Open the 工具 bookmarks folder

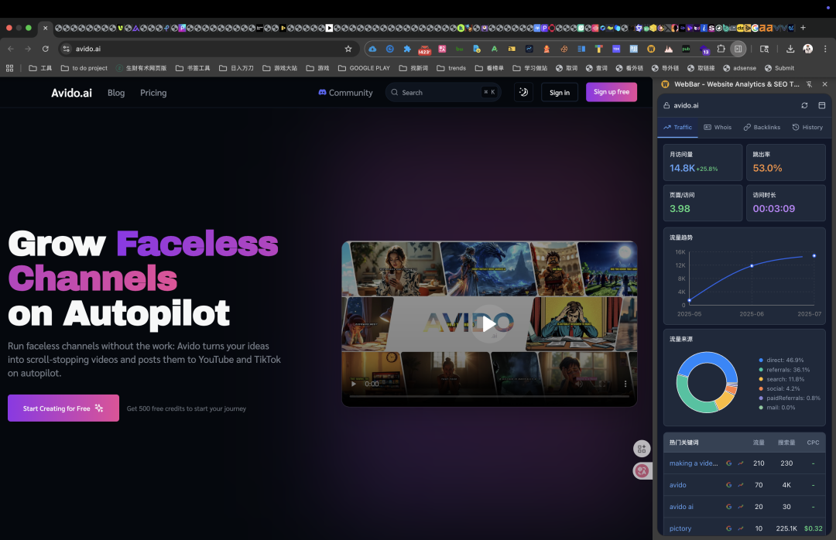[x=40, y=68]
